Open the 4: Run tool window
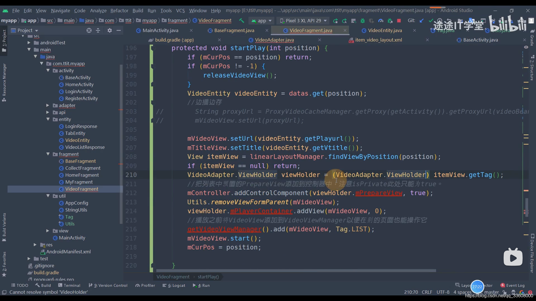Viewport: 536px width, 301px height. click(x=201, y=285)
